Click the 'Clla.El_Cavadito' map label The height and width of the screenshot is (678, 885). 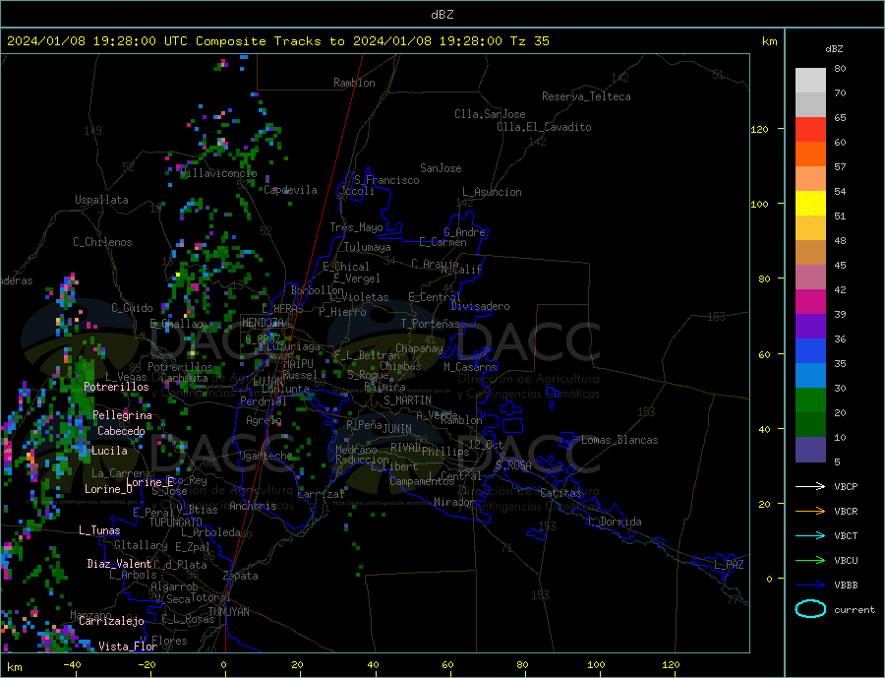(x=544, y=127)
